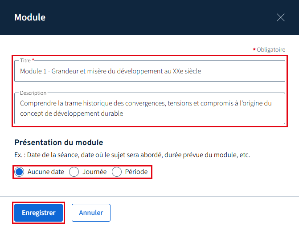Select the Journée radio circle
Viewport: 299px width, 231px height.
click(74, 172)
